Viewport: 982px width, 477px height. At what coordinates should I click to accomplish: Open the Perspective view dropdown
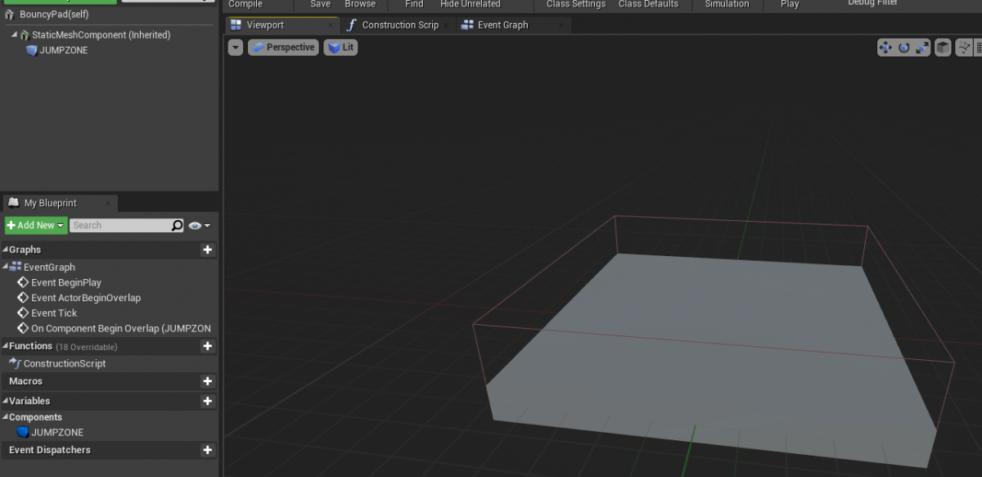[x=283, y=47]
